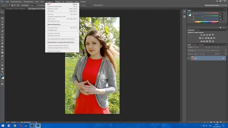The width and height of the screenshot is (228, 128).
Task: Select the Clone Stamp tool
Action: point(2,37)
